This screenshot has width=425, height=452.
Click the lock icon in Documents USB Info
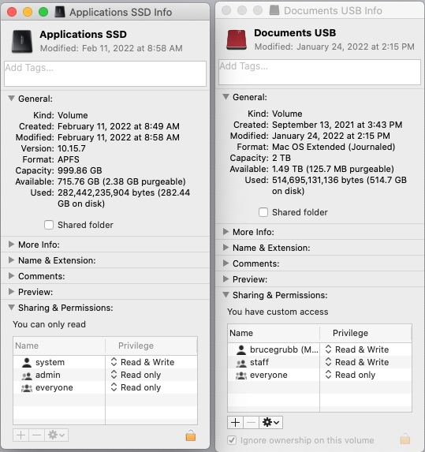pos(404,439)
